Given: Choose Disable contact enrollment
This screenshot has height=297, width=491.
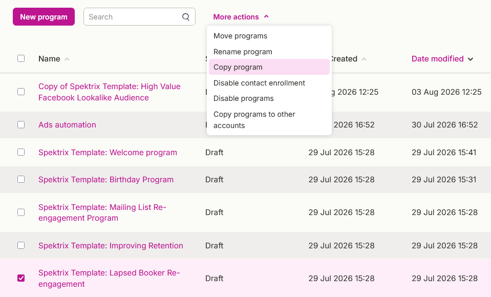Looking at the screenshot, I should [x=269, y=83].
